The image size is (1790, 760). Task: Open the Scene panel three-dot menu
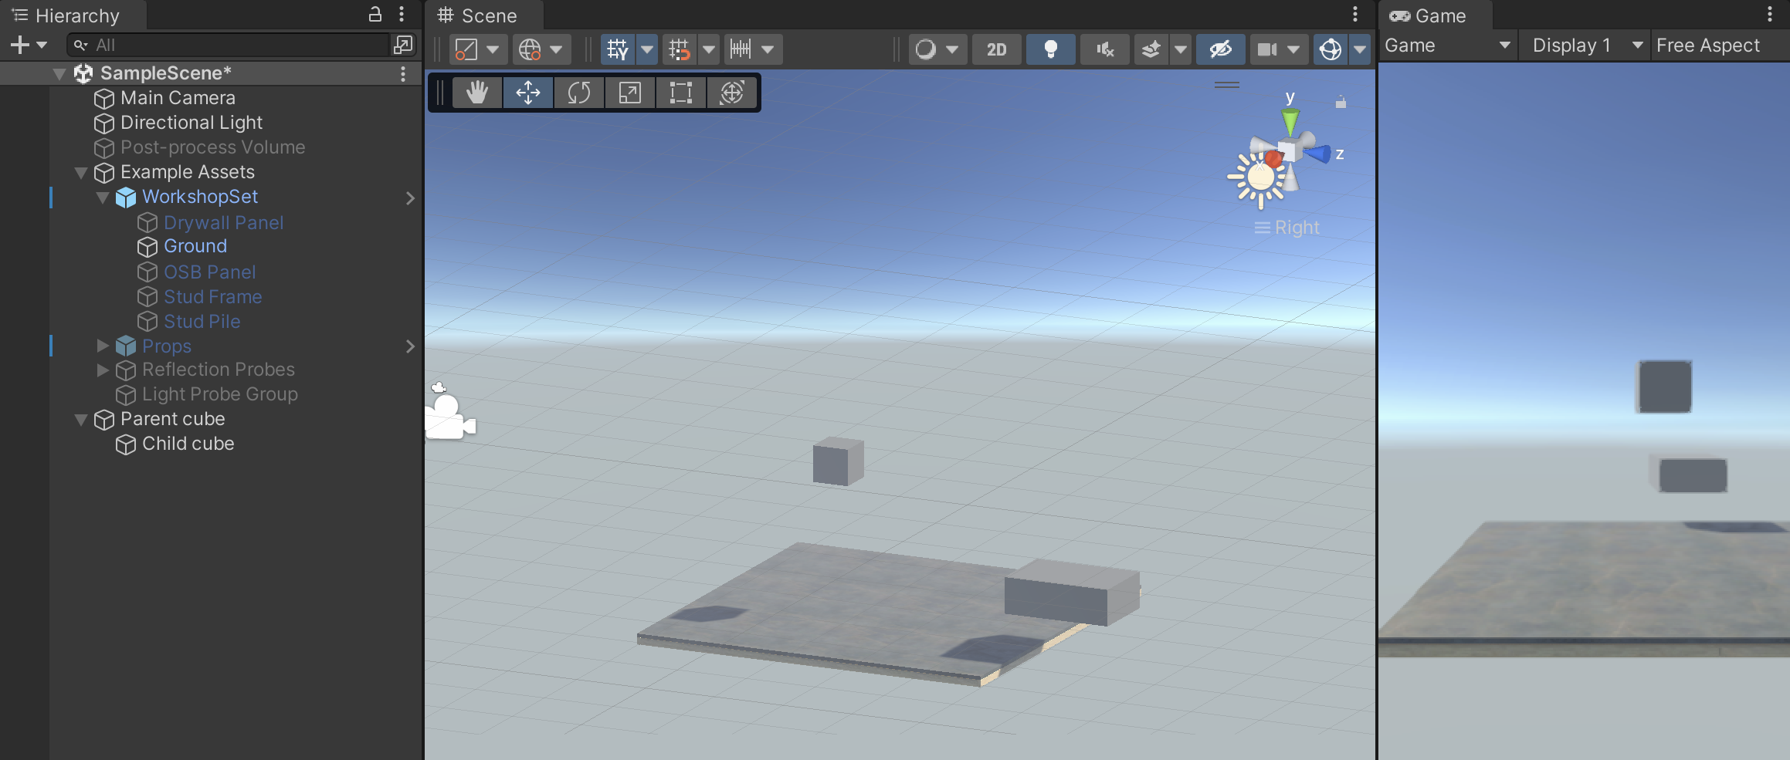(1355, 14)
